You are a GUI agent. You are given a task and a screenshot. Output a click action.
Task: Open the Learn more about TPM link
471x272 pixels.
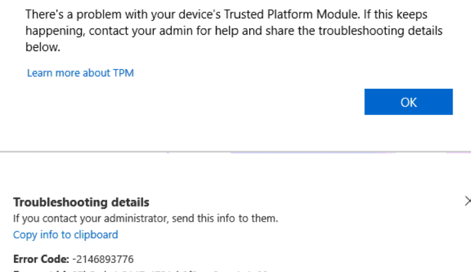coord(80,73)
